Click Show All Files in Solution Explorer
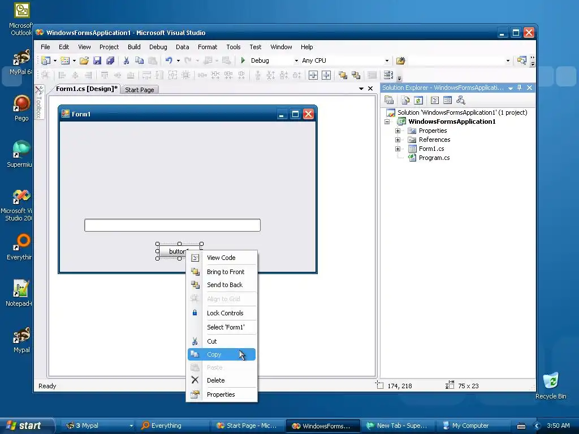Image resolution: width=579 pixels, height=434 pixels. pos(405,100)
